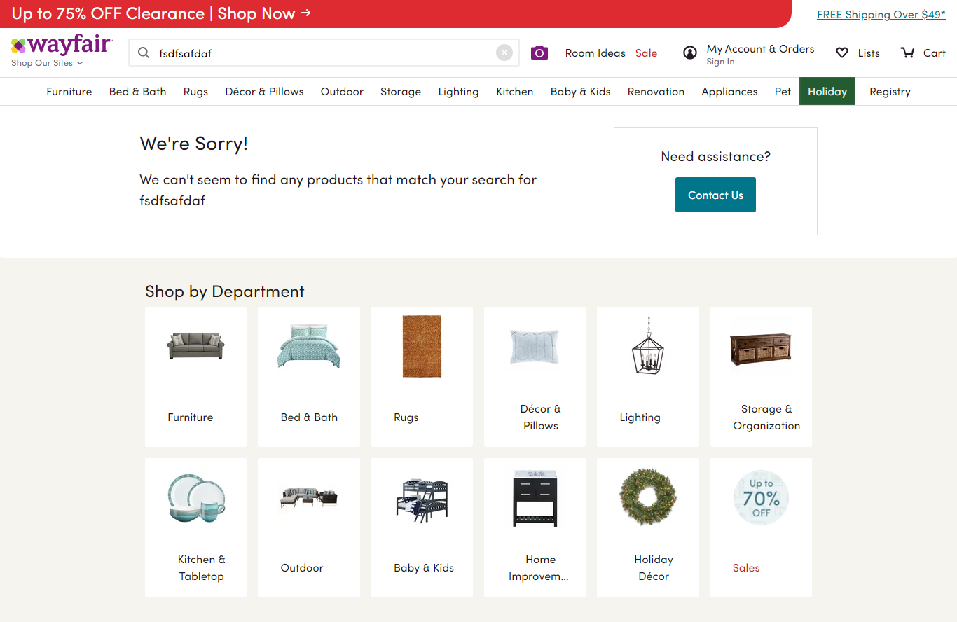This screenshot has width=957, height=622.
Task: Open the Furniture navigation menu
Action: [69, 92]
